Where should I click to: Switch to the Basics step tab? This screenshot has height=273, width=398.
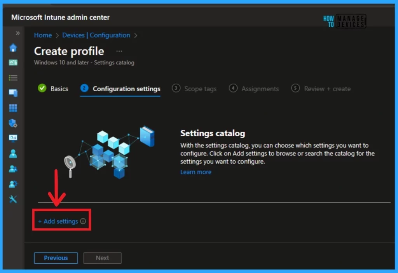pyautogui.click(x=53, y=89)
